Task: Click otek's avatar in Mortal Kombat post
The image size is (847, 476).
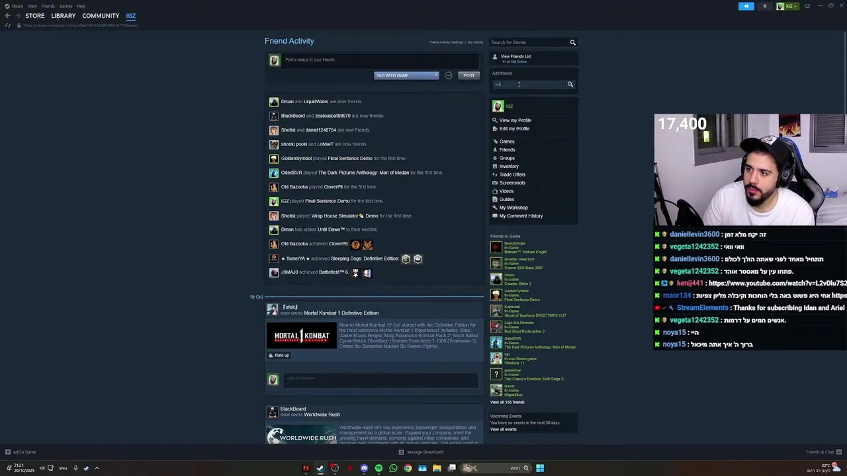Action: 272,309
